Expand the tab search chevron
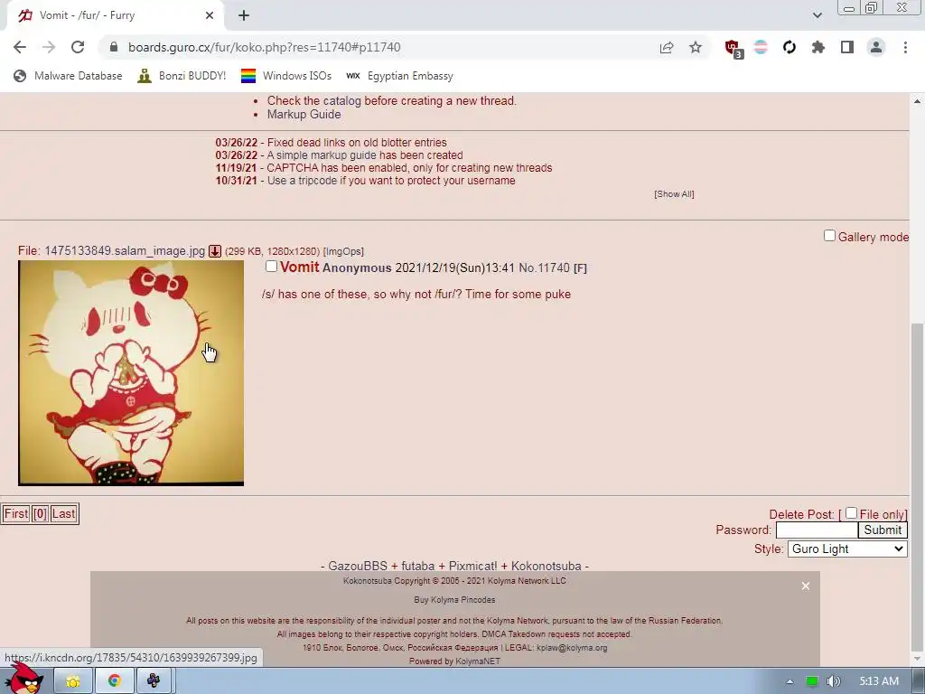 click(817, 15)
